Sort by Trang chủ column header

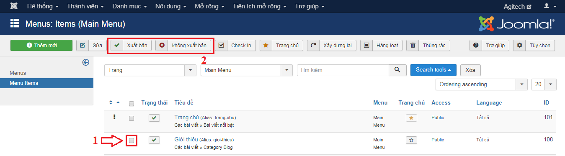[x=412, y=103]
